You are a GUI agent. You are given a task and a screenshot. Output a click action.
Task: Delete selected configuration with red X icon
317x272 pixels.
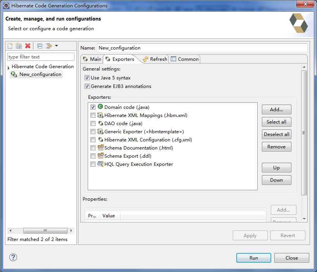(x=28, y=46)
